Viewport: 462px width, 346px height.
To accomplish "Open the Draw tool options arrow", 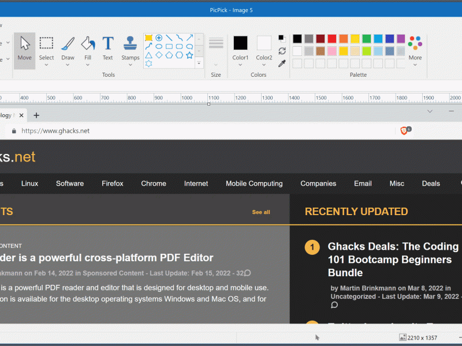I will coord(68,65).
